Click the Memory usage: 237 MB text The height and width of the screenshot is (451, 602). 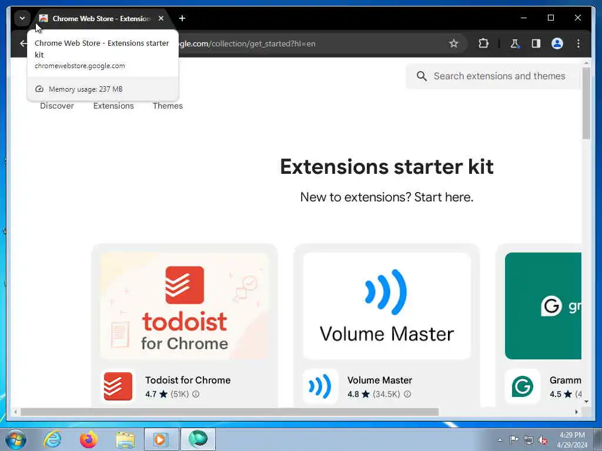(86, 89)
